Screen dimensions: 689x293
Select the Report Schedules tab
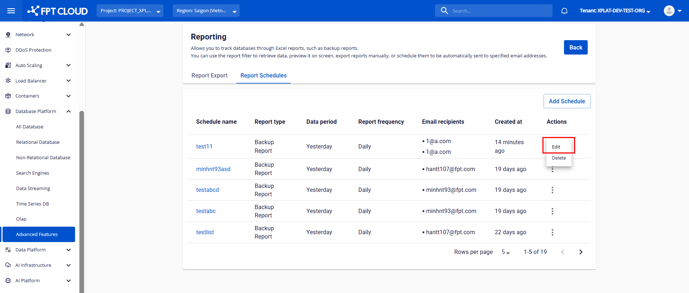(263, 76)
